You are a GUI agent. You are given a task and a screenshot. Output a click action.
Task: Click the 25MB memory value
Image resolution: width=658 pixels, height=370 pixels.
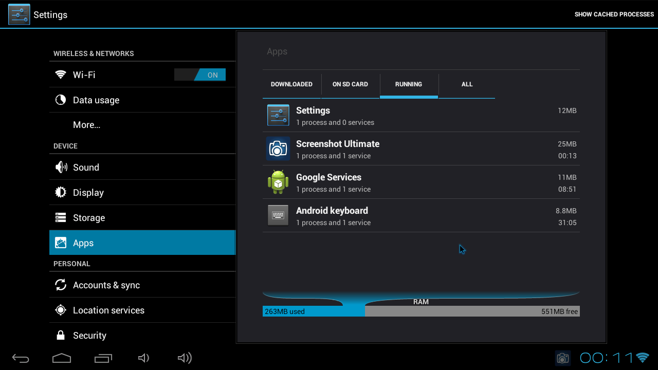point(567,144)
